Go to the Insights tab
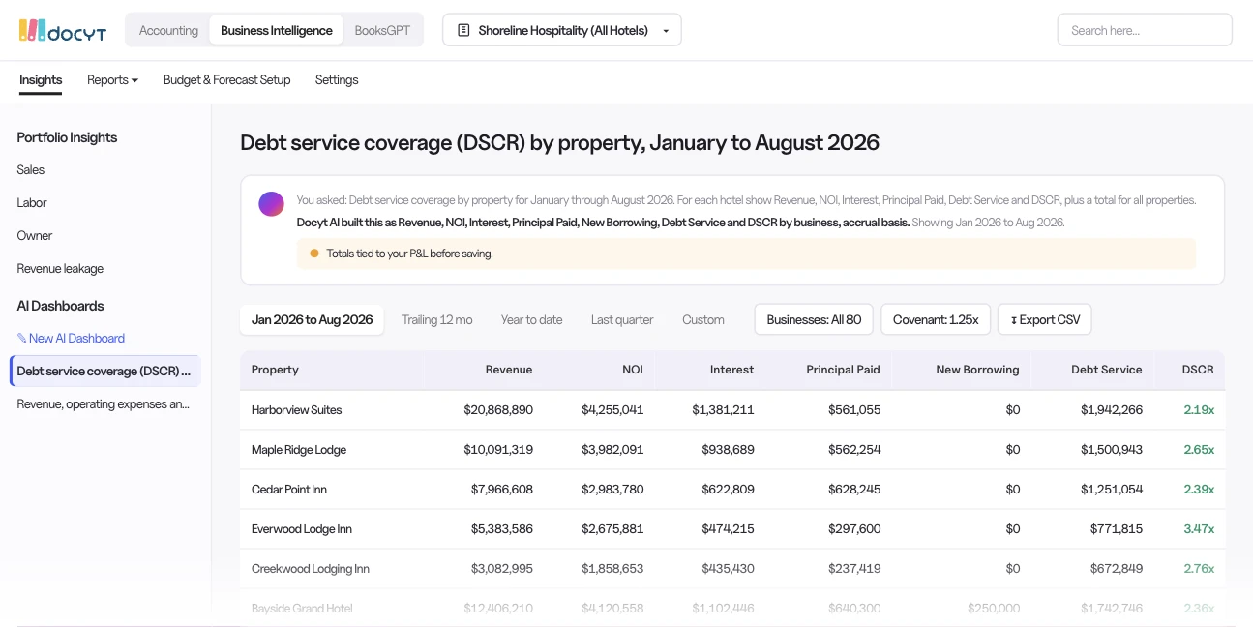This screenshot has width=1253, height=627. coord(41,80)
